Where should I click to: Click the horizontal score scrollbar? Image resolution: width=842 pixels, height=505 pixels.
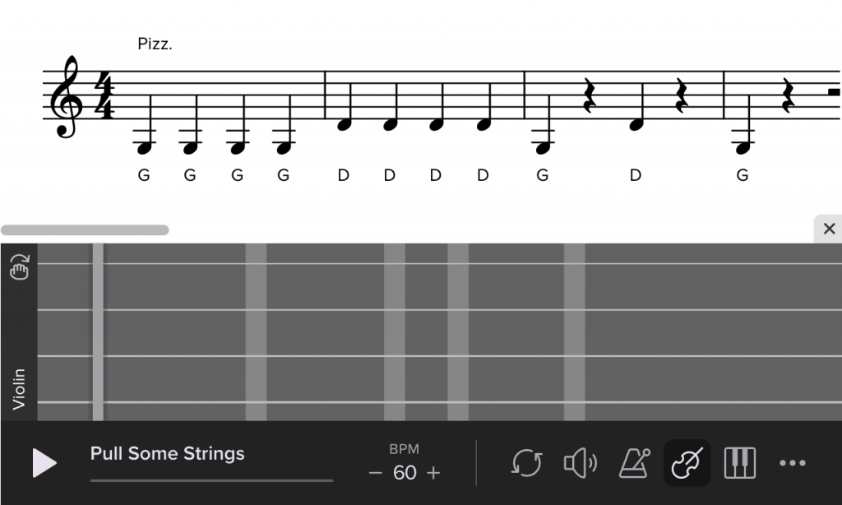tap(85, 230)
